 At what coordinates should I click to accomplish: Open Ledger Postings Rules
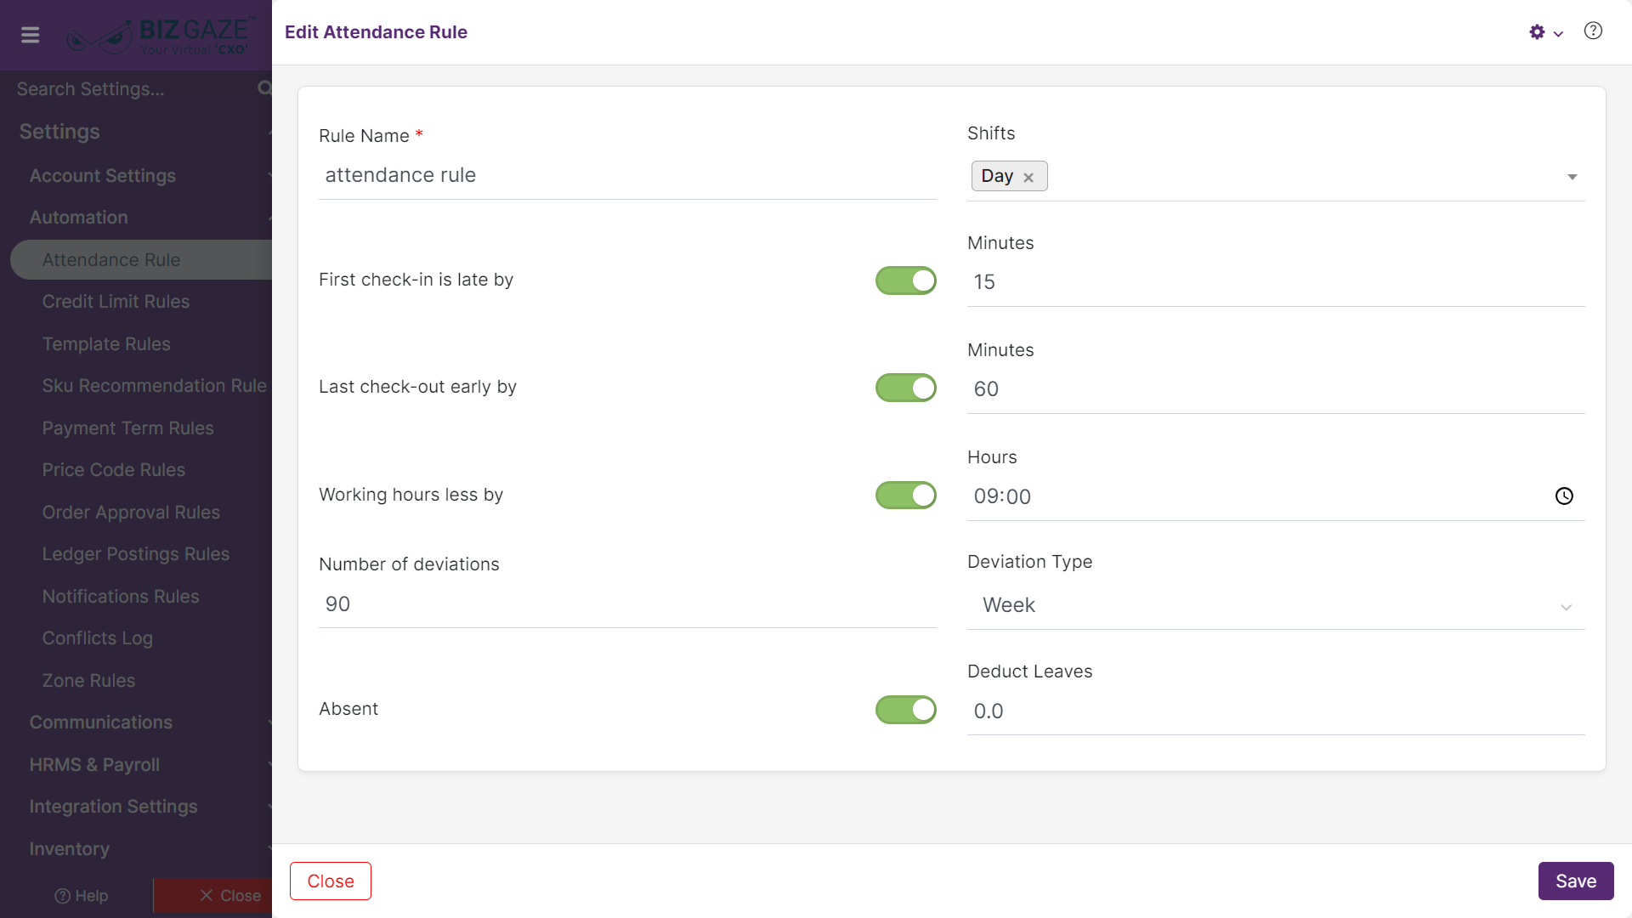tap(136, 554)
